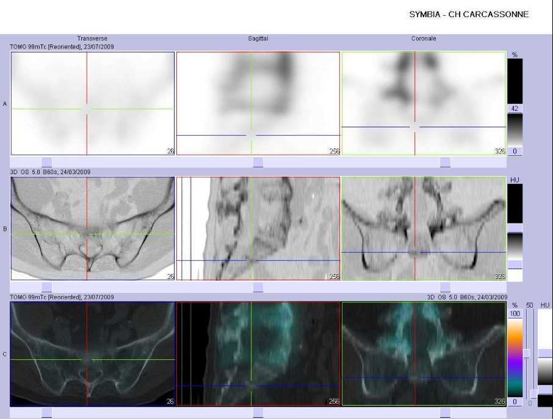Click the 0 lower threshold value in row A
This screenshot has height=419, width=553.
coord(515,151)
